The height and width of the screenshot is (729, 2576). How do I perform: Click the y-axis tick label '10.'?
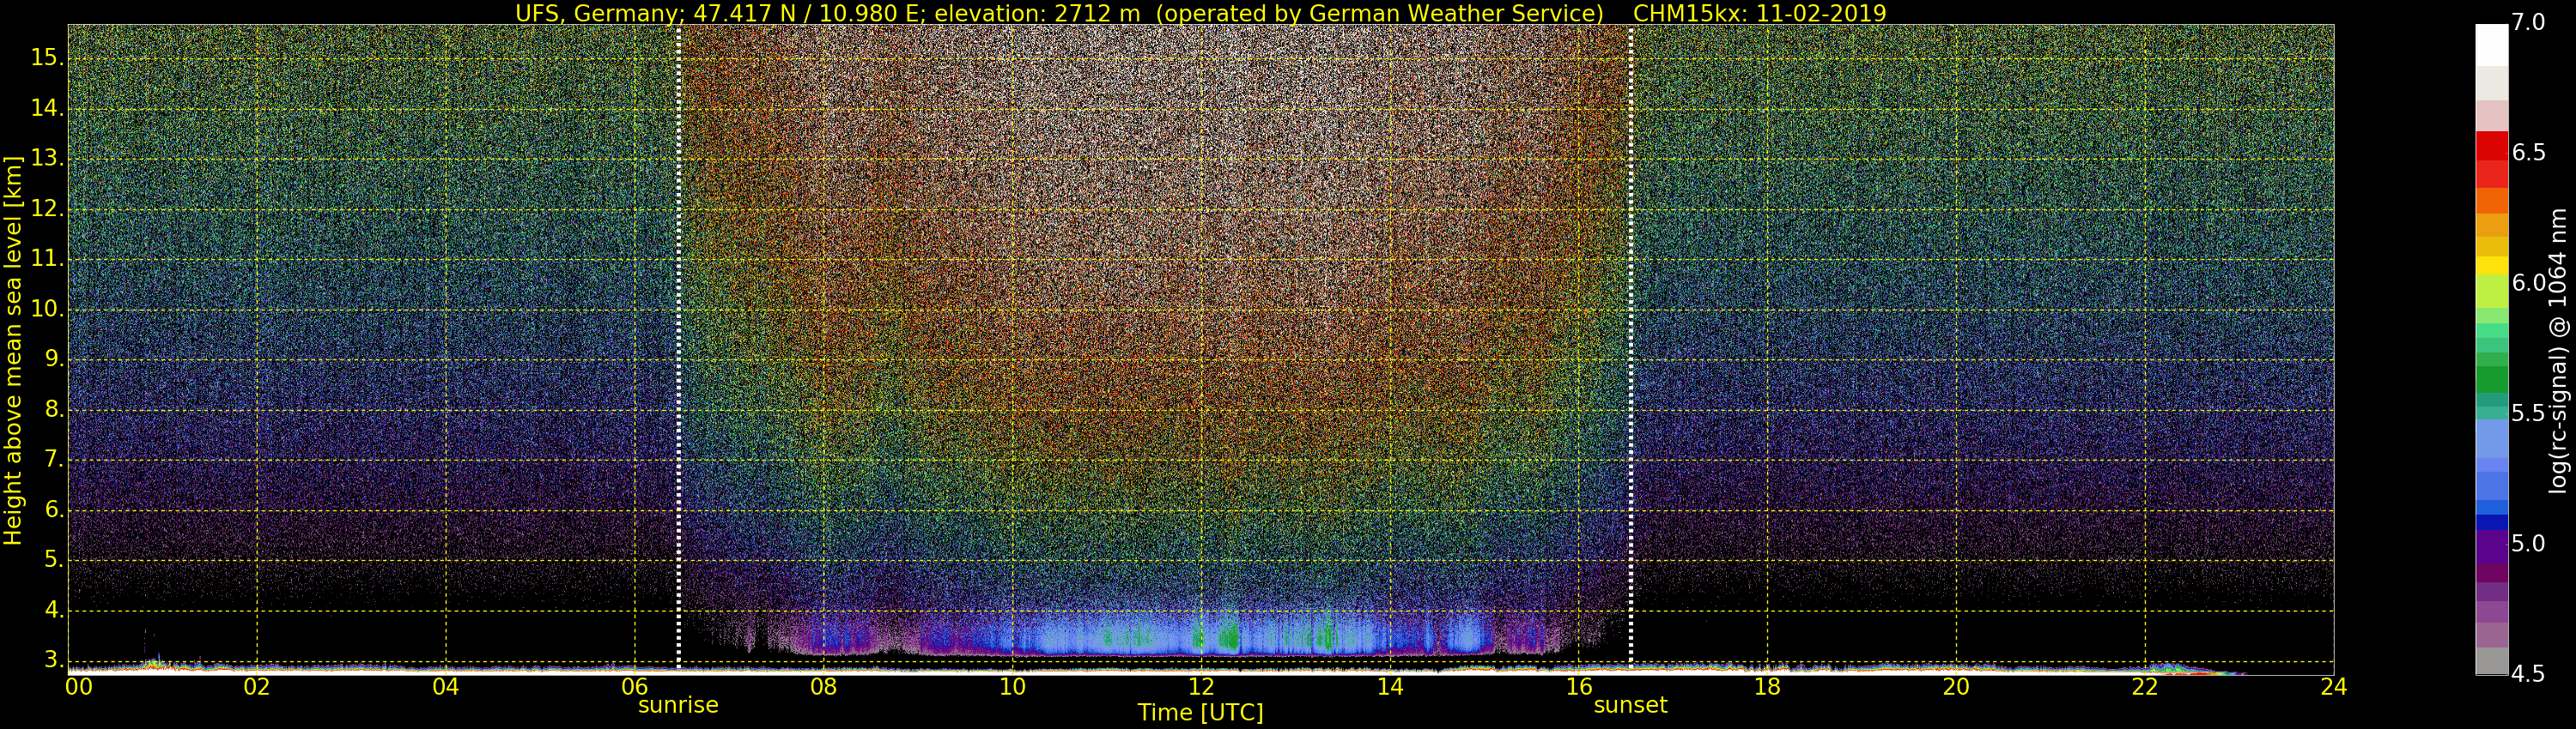47,310
